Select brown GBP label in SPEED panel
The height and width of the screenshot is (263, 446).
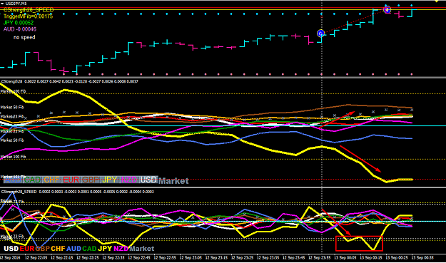pos(43,249)
